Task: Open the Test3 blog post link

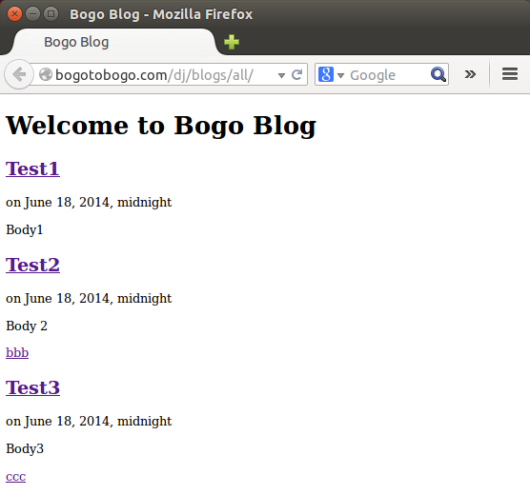Action: (x=32, y=387)
